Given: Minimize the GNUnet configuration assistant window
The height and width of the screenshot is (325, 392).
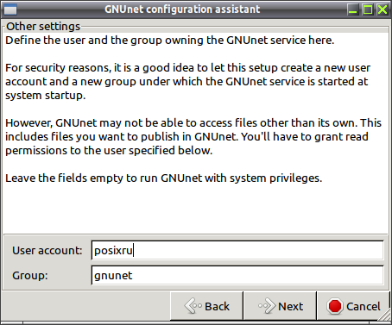Looking at the screenshot, I should pos(353,9).
